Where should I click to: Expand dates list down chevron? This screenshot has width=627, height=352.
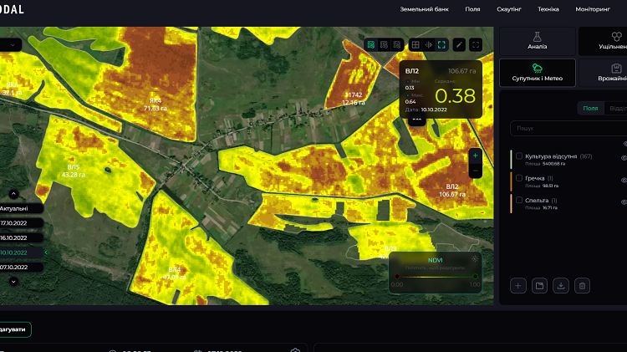point(13,282)
